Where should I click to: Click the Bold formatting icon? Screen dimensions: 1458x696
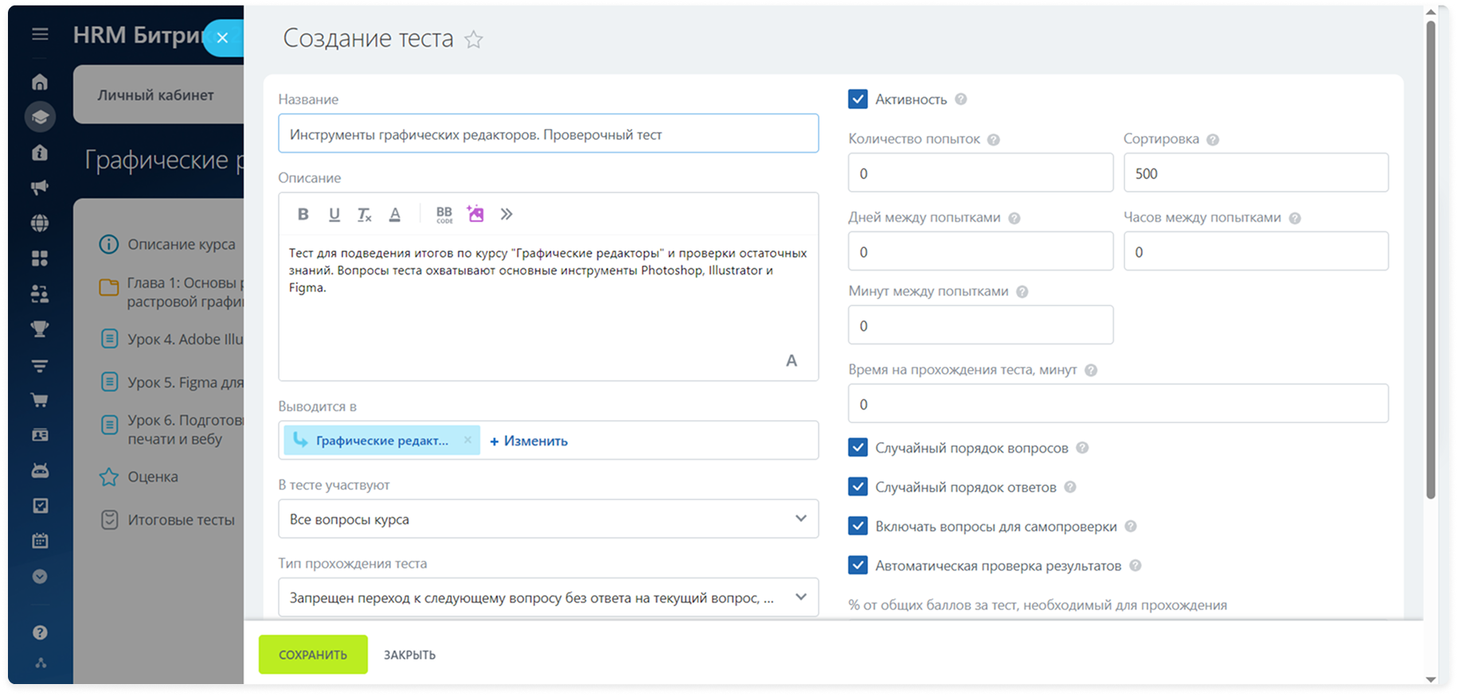[x=303, y=214]
